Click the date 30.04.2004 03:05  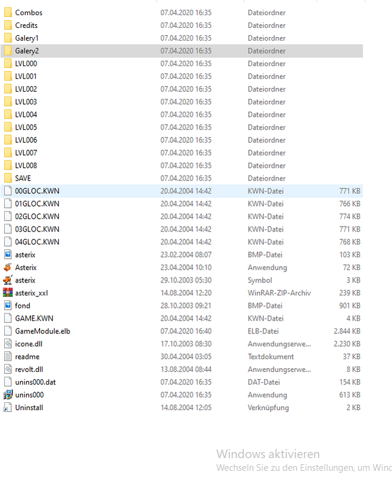point(186,357)
